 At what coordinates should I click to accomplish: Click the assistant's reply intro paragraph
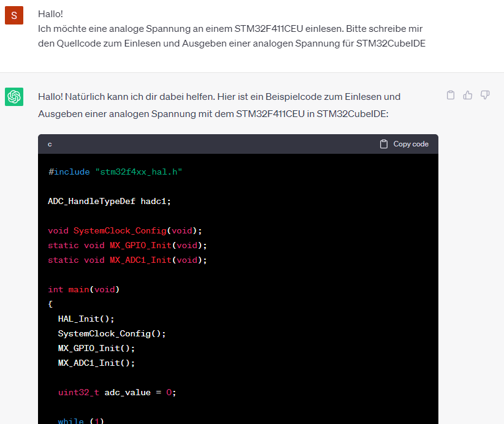pyautogui.click(x=220, y=105)
